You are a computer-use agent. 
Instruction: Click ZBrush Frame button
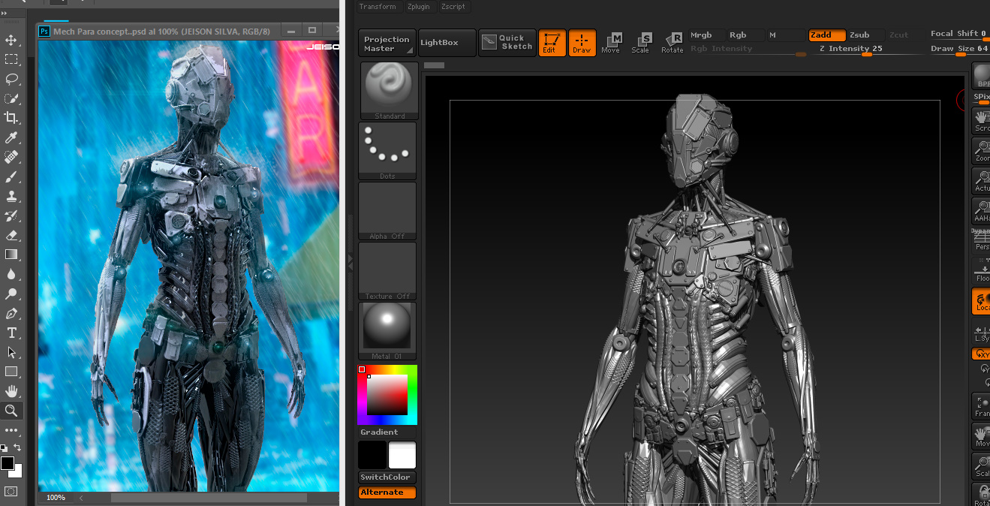point(982,406)
